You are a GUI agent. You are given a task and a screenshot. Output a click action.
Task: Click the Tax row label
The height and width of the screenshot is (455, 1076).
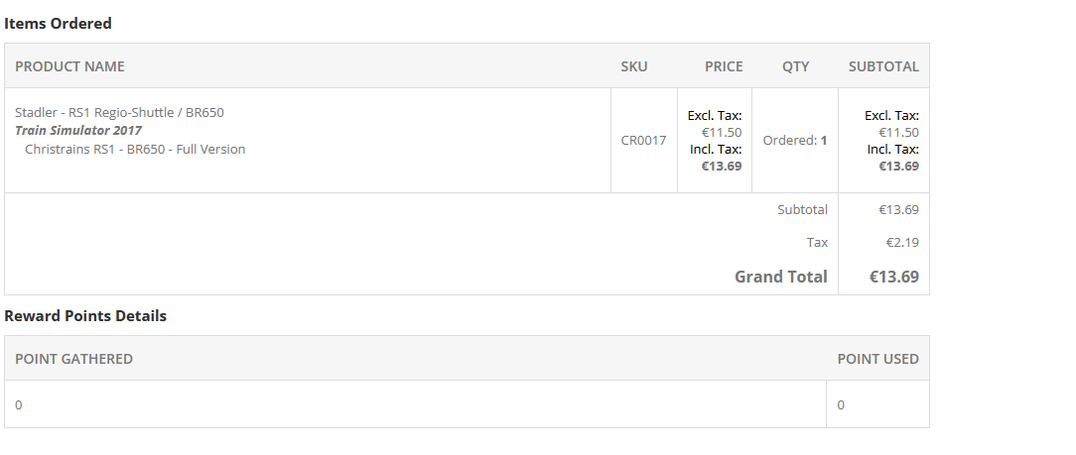(x=817, y=242)
